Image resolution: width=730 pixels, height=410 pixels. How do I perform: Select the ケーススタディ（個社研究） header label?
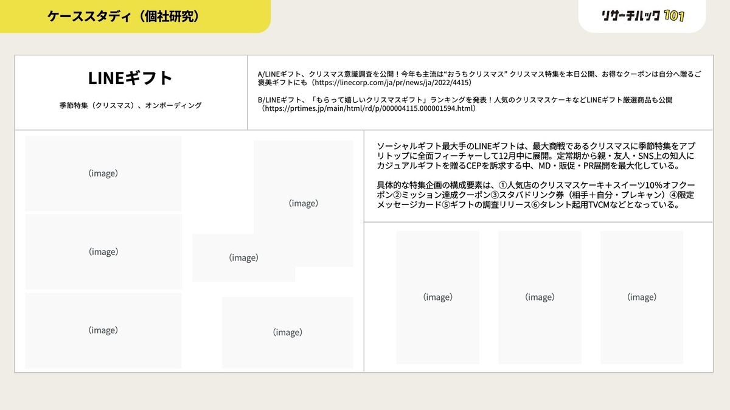[x=124, y=16]
